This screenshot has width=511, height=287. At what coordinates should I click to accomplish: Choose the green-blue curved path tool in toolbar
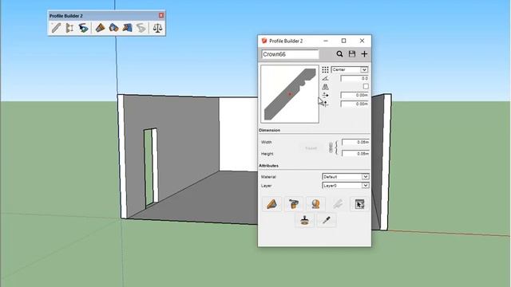click(x=83, y=28)
